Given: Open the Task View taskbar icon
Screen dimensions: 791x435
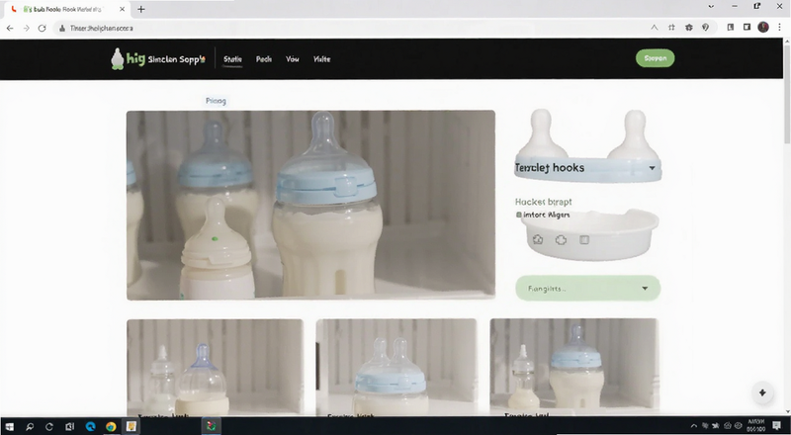Looking at the screenshot, I should click(x=69, y=426).
